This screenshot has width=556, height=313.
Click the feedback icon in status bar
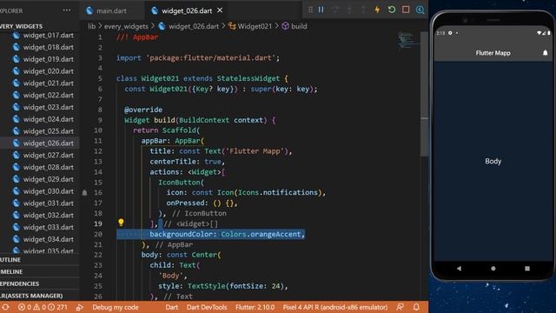coord(400,307)
